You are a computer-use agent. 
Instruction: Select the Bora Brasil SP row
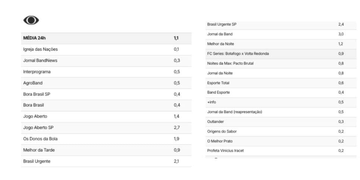click(x=106, y=94)
